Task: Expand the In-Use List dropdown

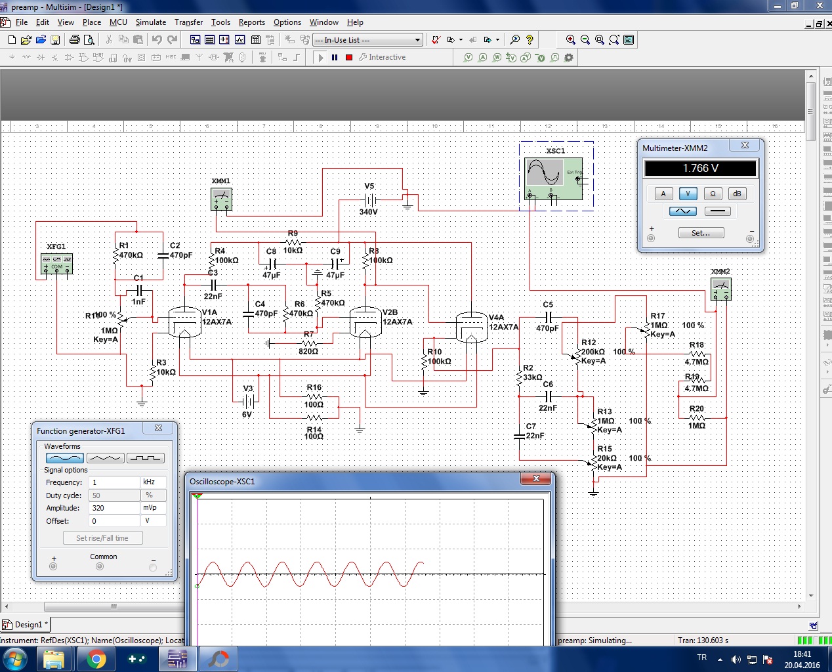Action: click(x=417, y=40)
